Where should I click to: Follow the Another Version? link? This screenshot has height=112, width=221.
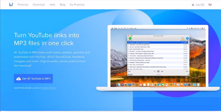pos(49,88)
